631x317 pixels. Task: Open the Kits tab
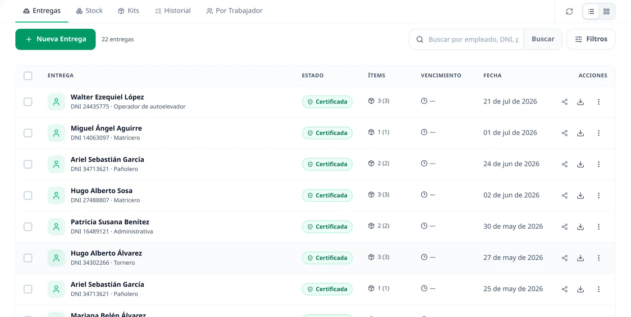(128, 11)
